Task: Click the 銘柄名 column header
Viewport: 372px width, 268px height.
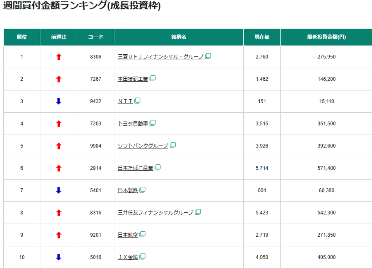Action: pyautogui.click(x=179, y=37)
